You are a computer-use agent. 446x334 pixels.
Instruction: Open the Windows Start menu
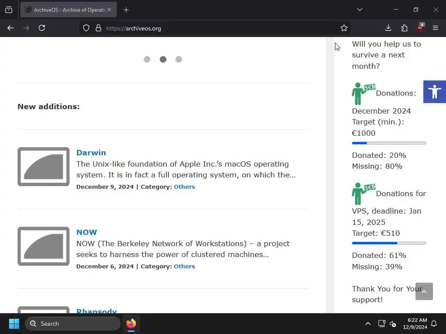tap(14, 324)
